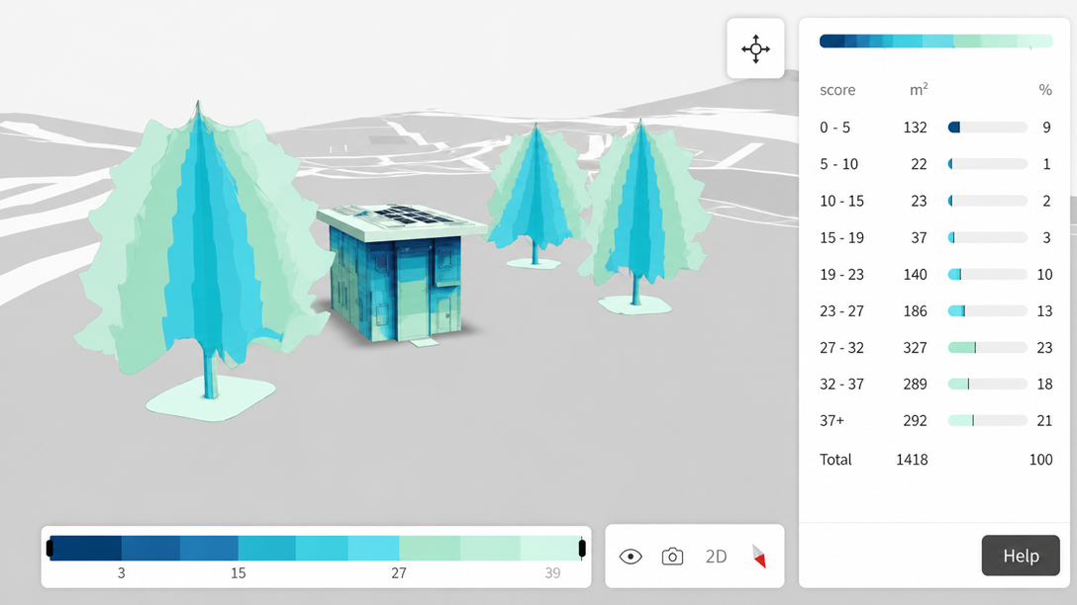Click the right handle of the color scale
The height and width of the screenshot is (605, 1077).
[x=579, y=545]
